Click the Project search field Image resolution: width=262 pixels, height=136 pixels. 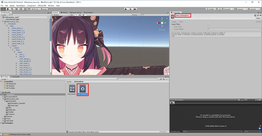[x=137, y=79]
